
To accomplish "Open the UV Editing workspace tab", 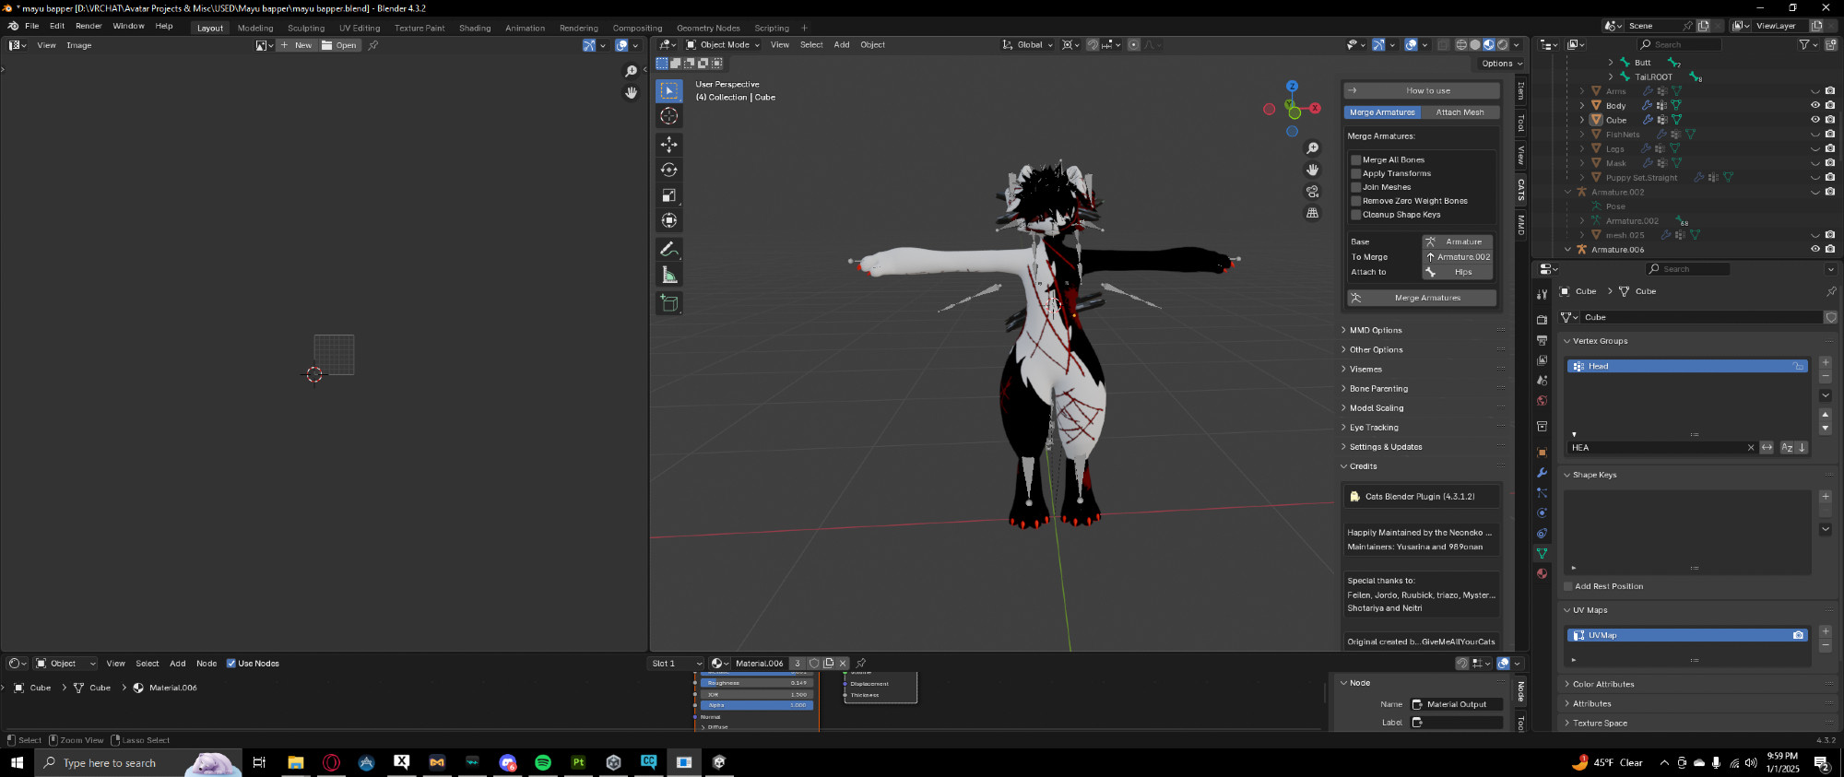I will point(360,28).
